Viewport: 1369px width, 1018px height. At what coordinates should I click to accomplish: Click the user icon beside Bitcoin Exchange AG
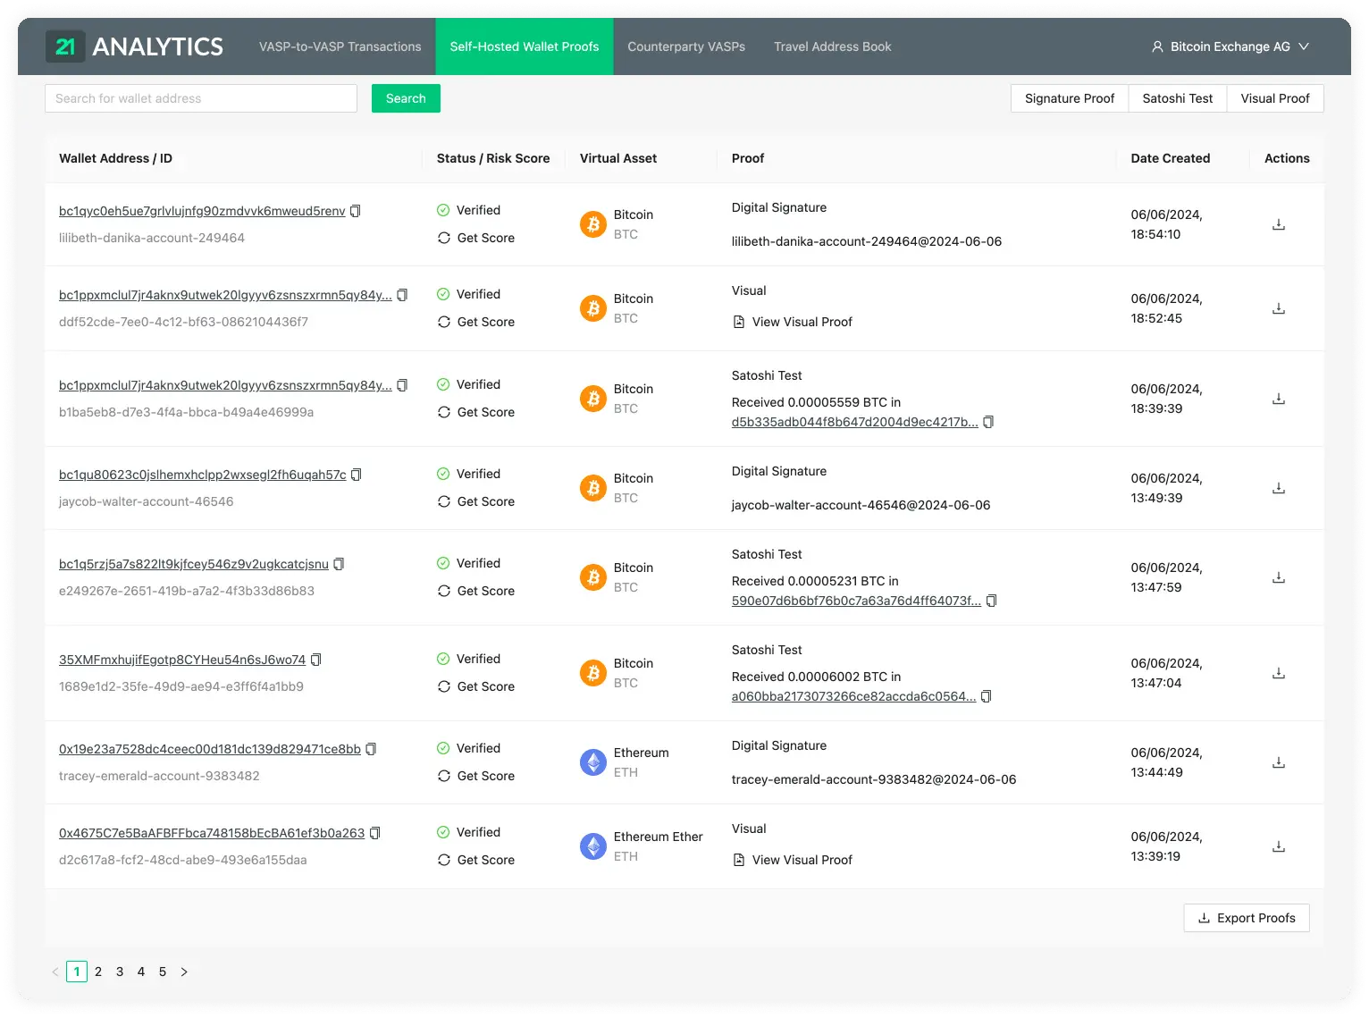(1156, 46)
